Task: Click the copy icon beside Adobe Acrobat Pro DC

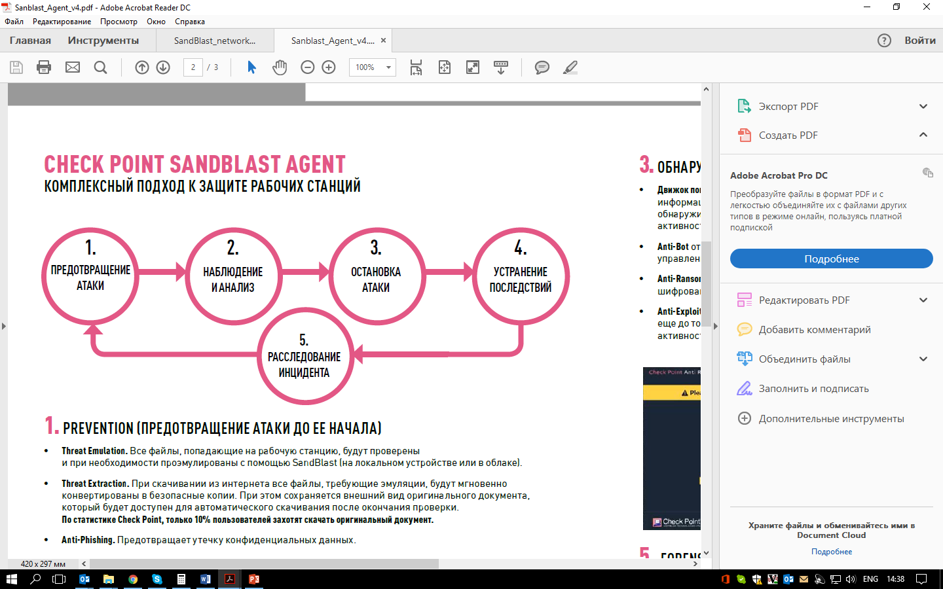Action: [x=927, y=173]
